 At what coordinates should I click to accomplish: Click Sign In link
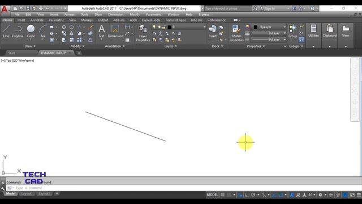pos(270,8)
